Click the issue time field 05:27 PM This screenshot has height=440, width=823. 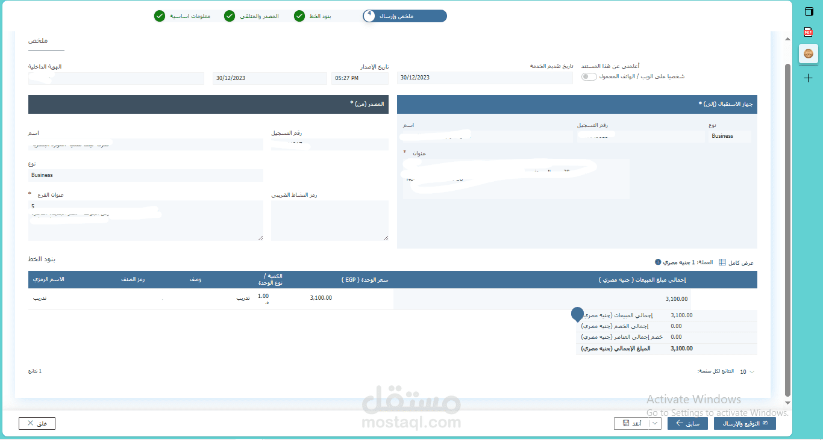[x=360, y=78]
